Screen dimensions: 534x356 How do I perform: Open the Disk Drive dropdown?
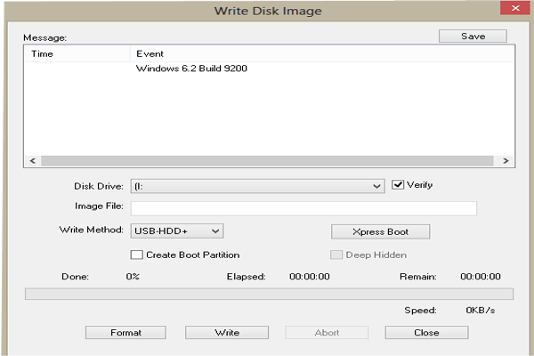tap(257, 186)
